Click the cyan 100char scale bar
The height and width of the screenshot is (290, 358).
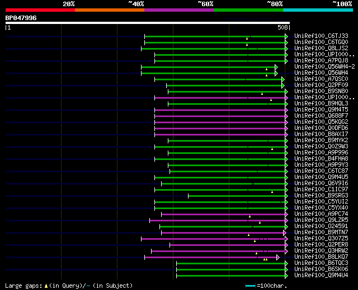coord(250,286)
